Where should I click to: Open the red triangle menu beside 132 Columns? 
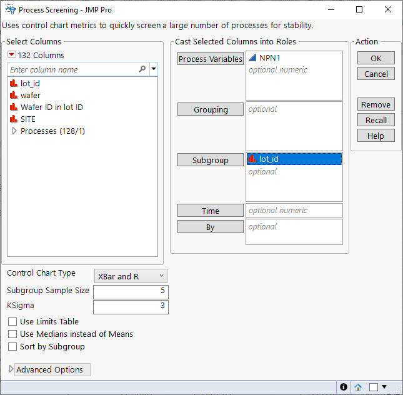point(12,55)
